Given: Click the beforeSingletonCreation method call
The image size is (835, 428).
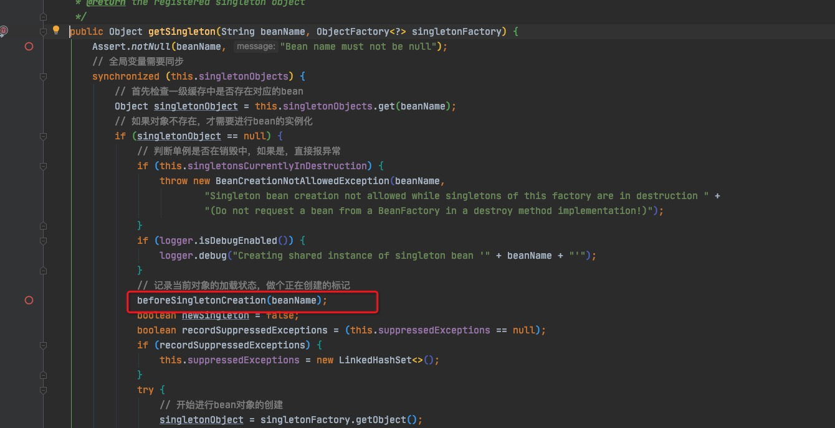Looking at the screenshot, I should pyautogui.click(x=201, y=300).
